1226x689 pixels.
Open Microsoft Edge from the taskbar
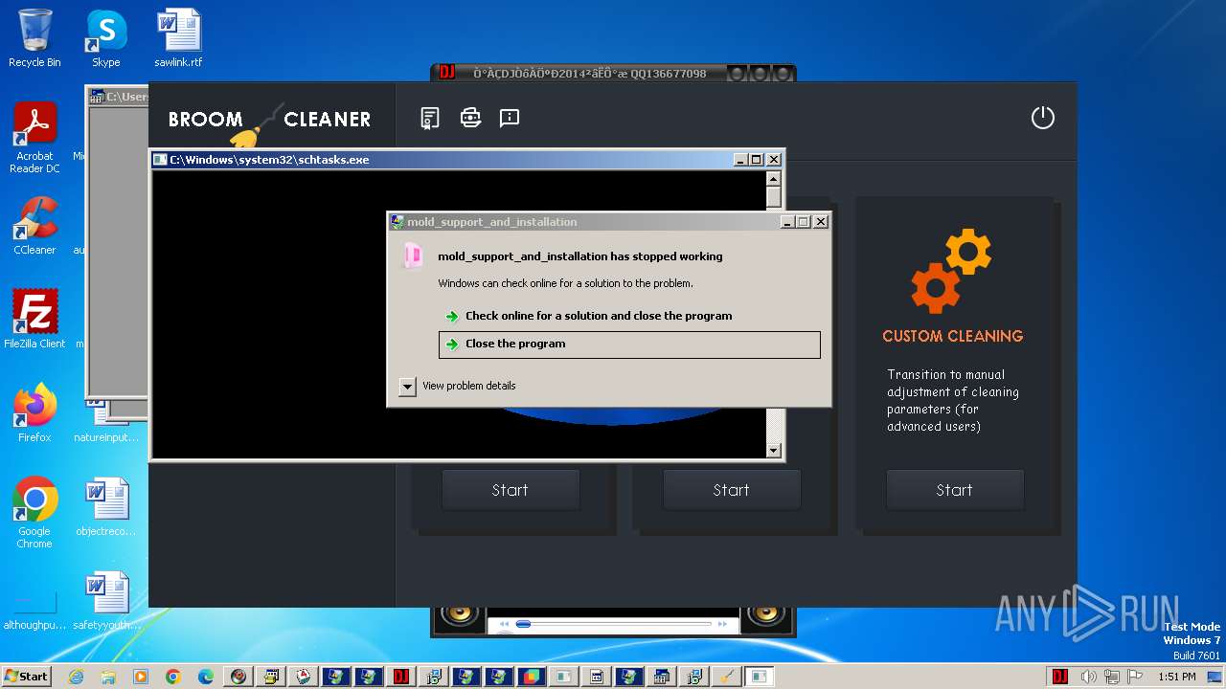tap(206, 677)
